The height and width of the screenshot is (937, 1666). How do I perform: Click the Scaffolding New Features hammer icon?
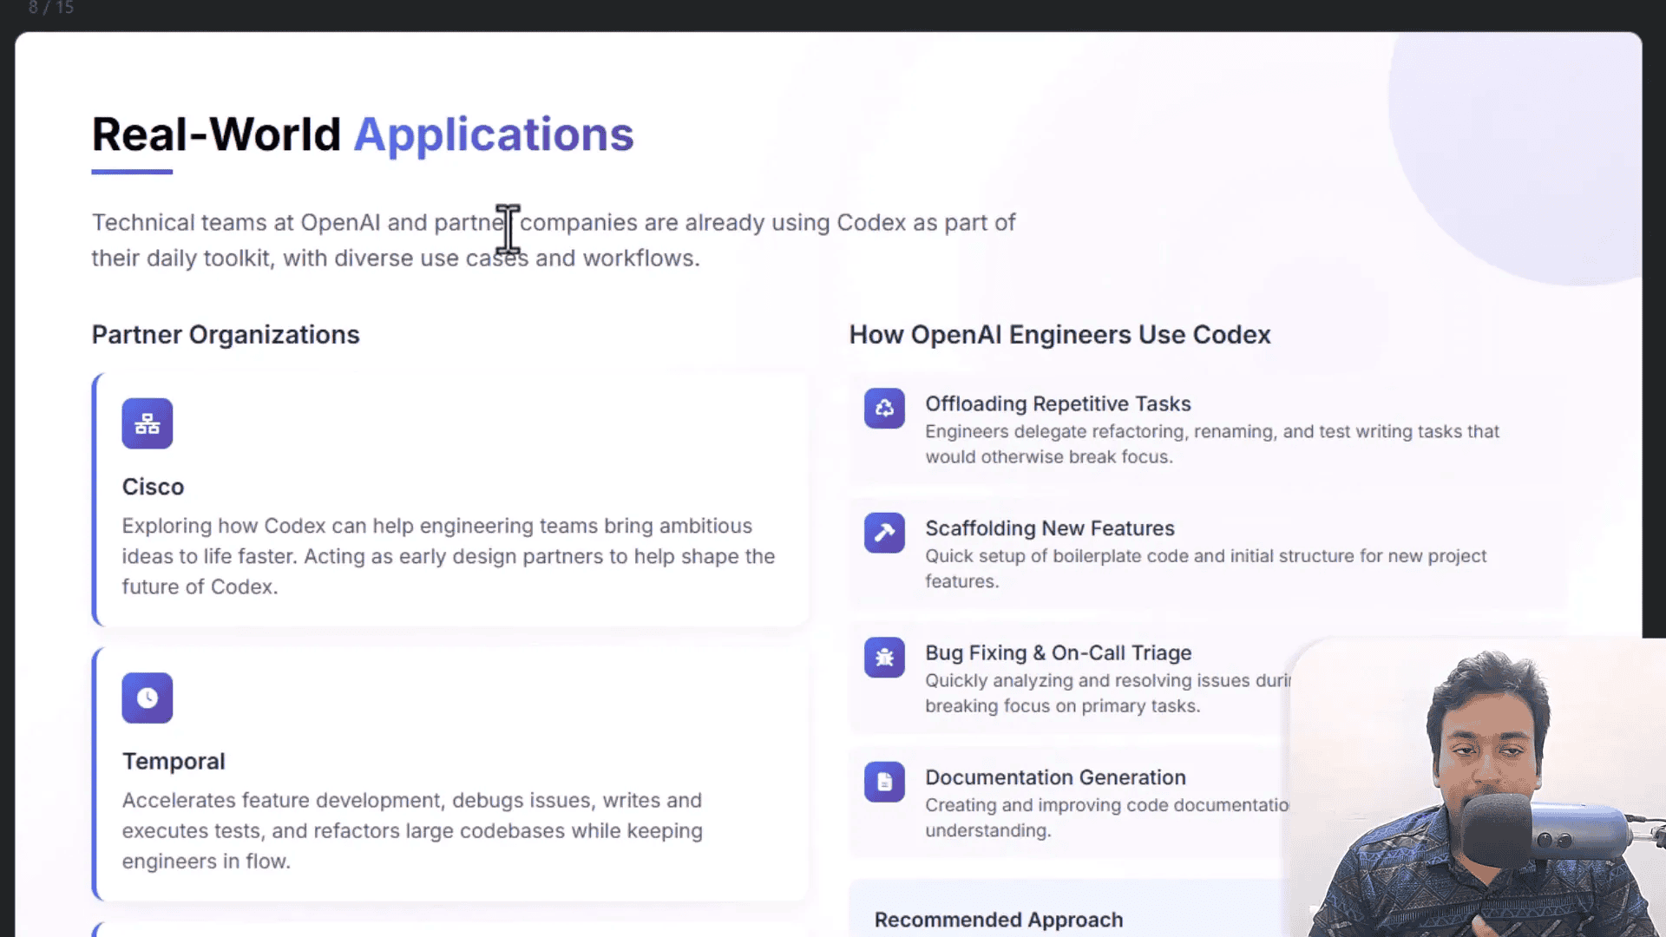(884, 533)
